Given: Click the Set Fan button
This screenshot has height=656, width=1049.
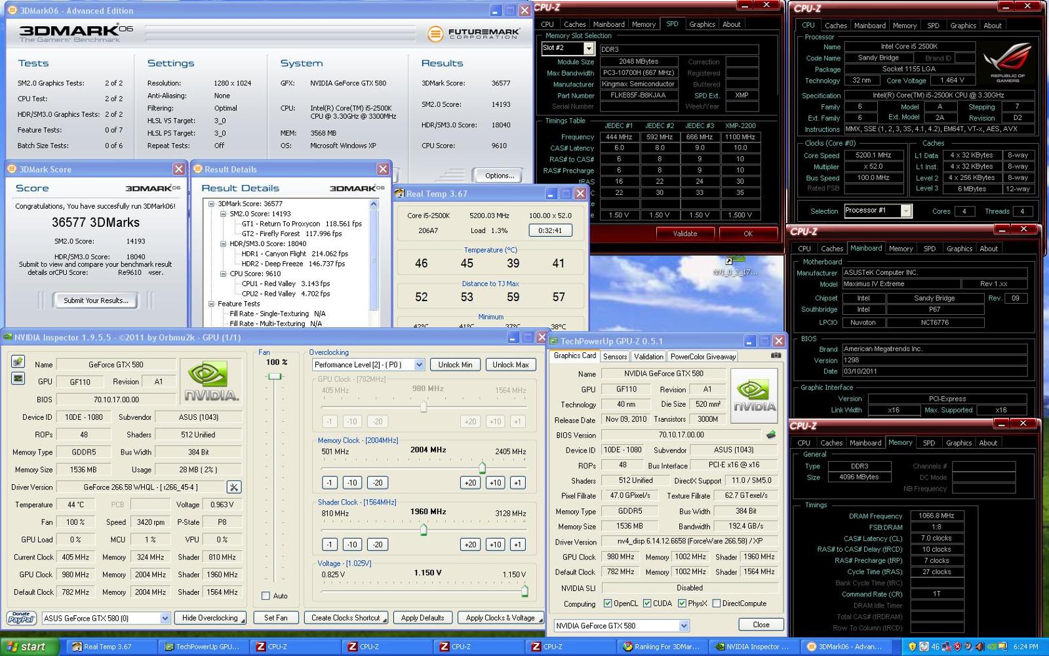Looking at the screenshot, I should (275, 618).
